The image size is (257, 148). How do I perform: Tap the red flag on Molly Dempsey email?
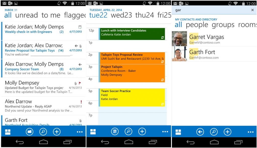(80, 83)
